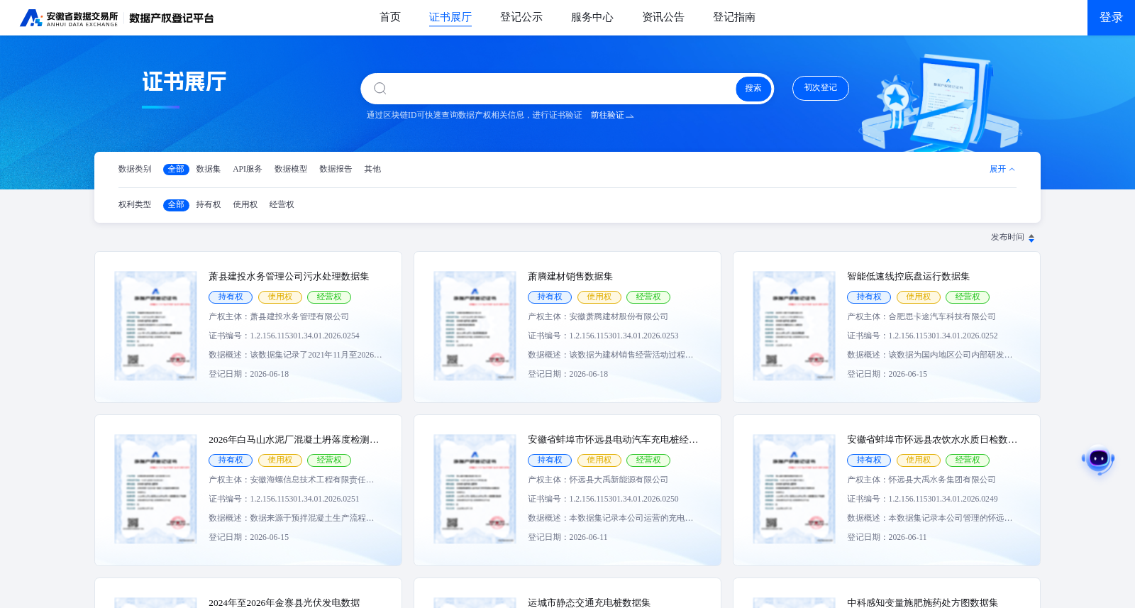Go to the 首页 tab

pyautogui.click(x=390, y=17)
